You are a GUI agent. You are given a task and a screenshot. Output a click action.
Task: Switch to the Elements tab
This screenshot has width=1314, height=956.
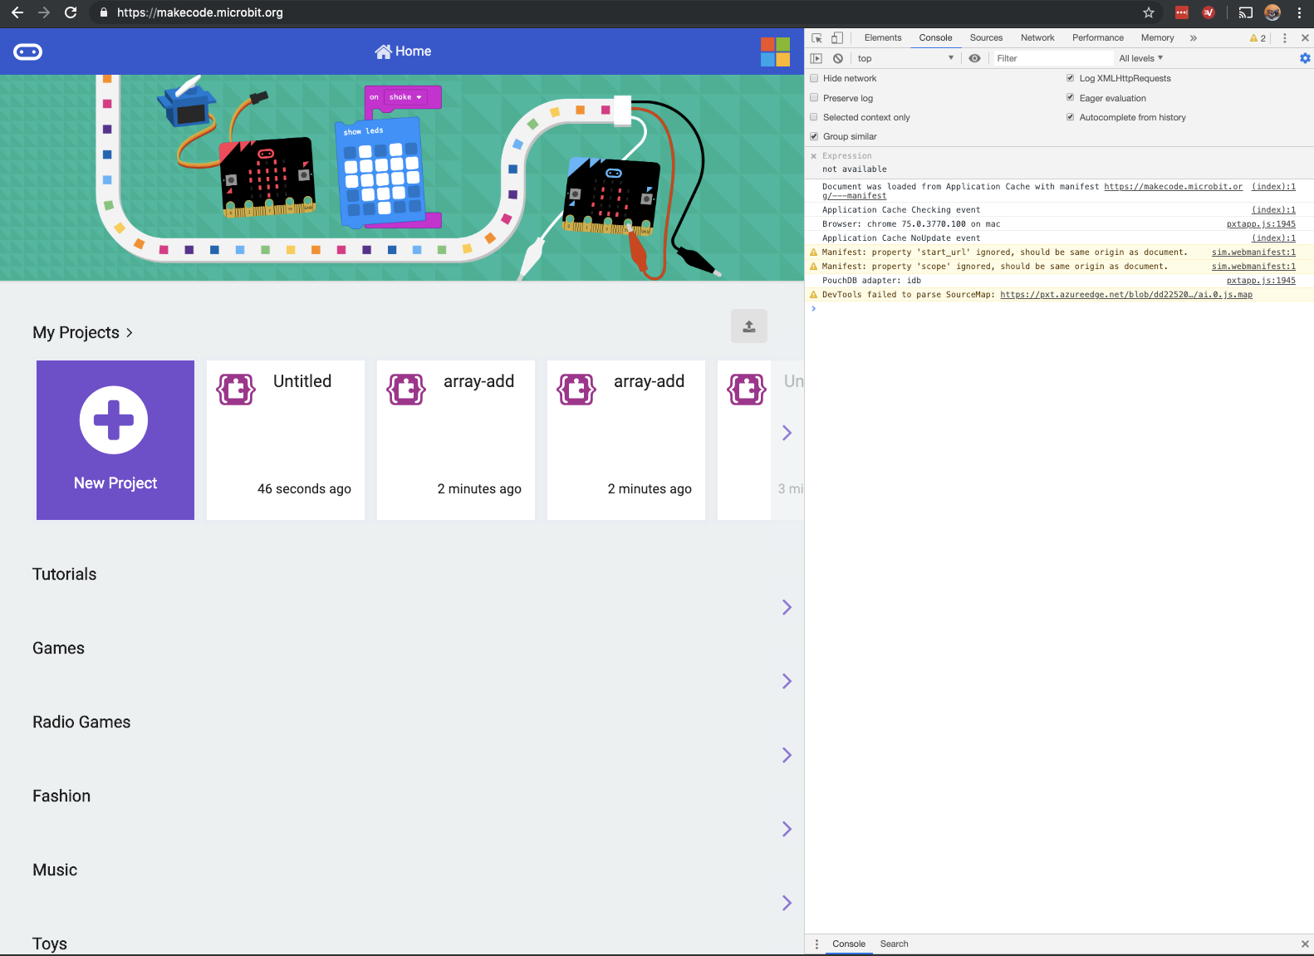882,38
